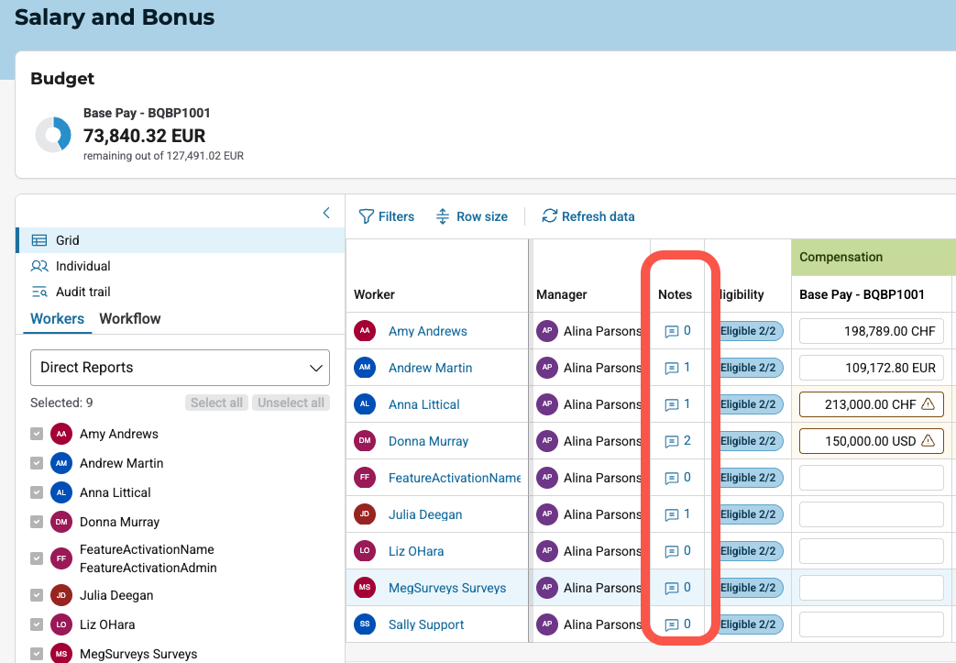The height and width of the screenshot is (663, 956).
Task: Click Liz OHara's empty base pay field
Action: coord(871,551)
